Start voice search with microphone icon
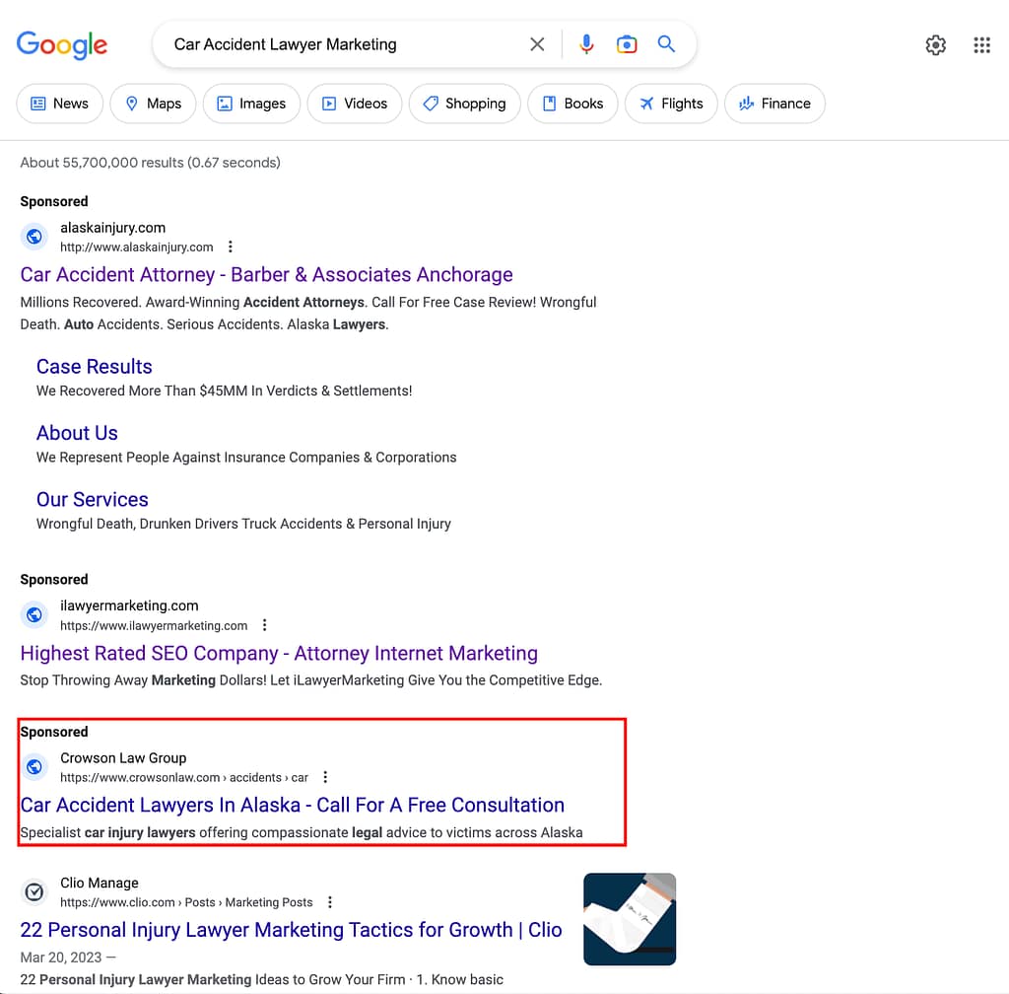This screenshot has width=1009, height=994. (x=586, y=44)
